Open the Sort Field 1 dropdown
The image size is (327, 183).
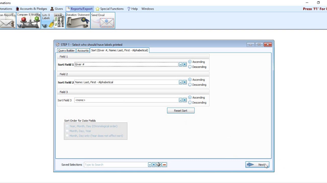click(x=180, y=64)
